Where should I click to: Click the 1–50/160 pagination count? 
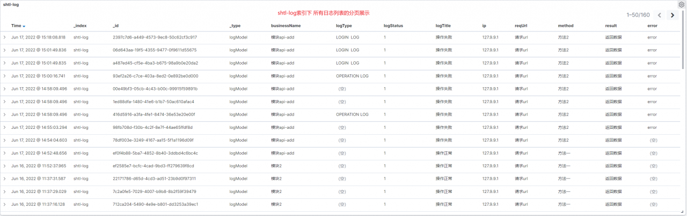pos(638,16)
